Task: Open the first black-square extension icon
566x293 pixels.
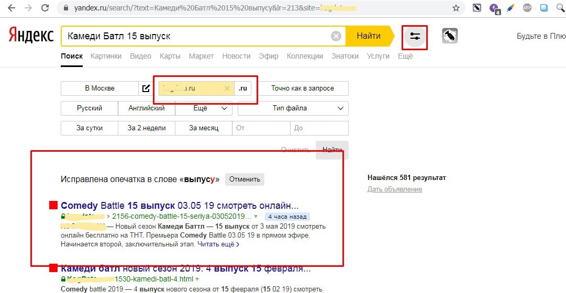Action: [477, 8]
